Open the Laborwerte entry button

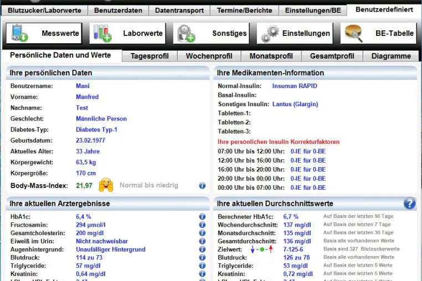[x=127, y=33]
